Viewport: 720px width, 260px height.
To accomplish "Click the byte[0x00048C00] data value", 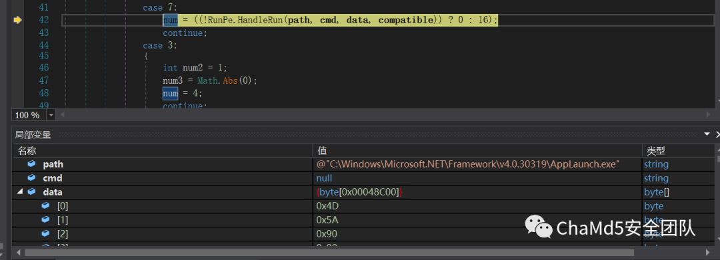I will 359,192.
